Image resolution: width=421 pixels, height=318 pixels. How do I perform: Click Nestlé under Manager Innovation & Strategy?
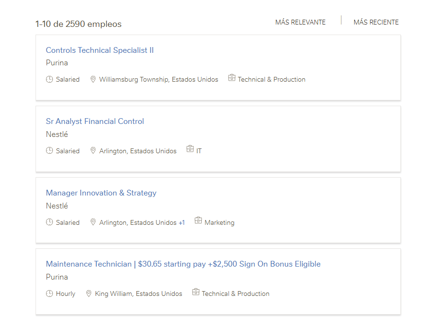coord(57,206)
